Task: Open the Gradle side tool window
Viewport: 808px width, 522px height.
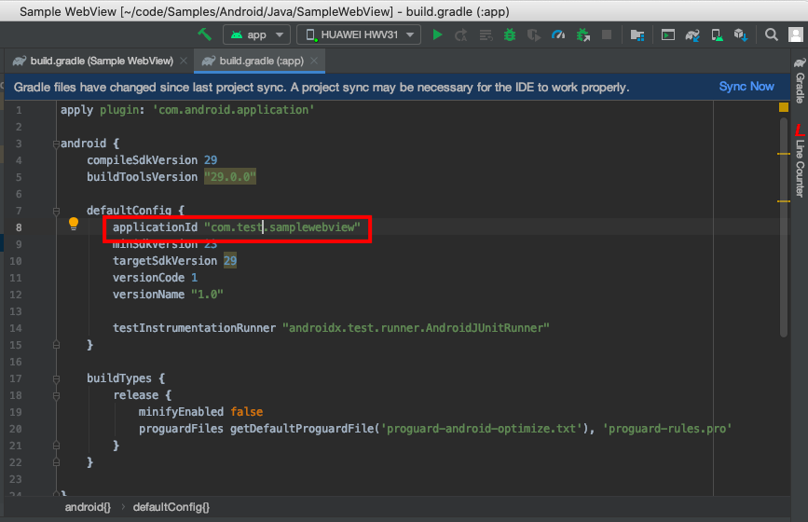Action: pos(800,81)
